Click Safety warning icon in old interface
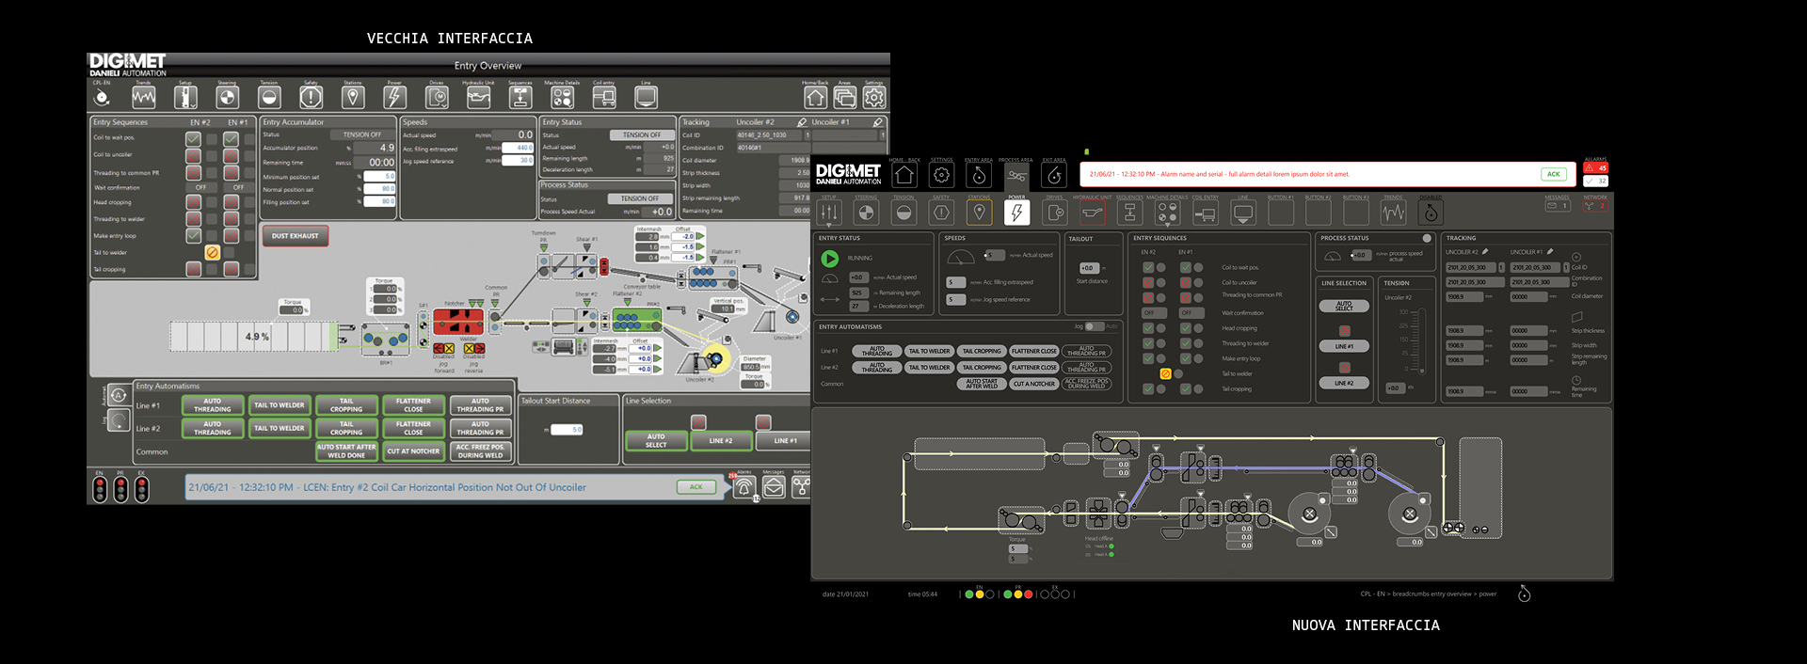 pos(311,97)
